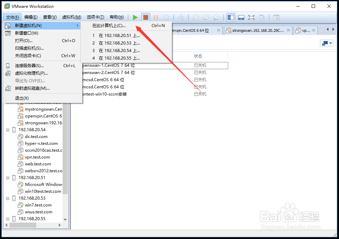The image size is (339, 239).
Task: Click the restart guest toolbar icon
Action: pos(166,17)
